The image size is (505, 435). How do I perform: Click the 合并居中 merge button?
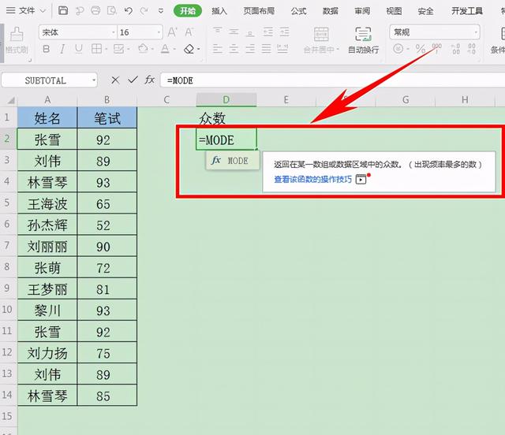click(321, 40)
